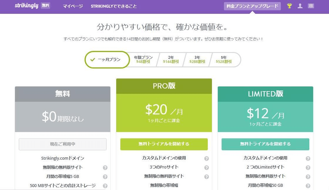Select the 年額プラン billing option
This screenshot has width=329, height=190.
pyautogui.click(x=142, y=60)
